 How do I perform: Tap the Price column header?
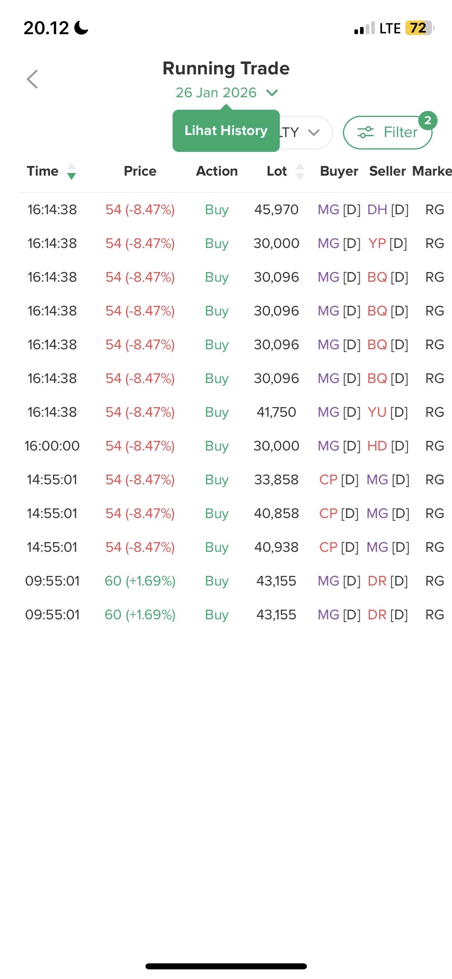click(x=140, y=171)
